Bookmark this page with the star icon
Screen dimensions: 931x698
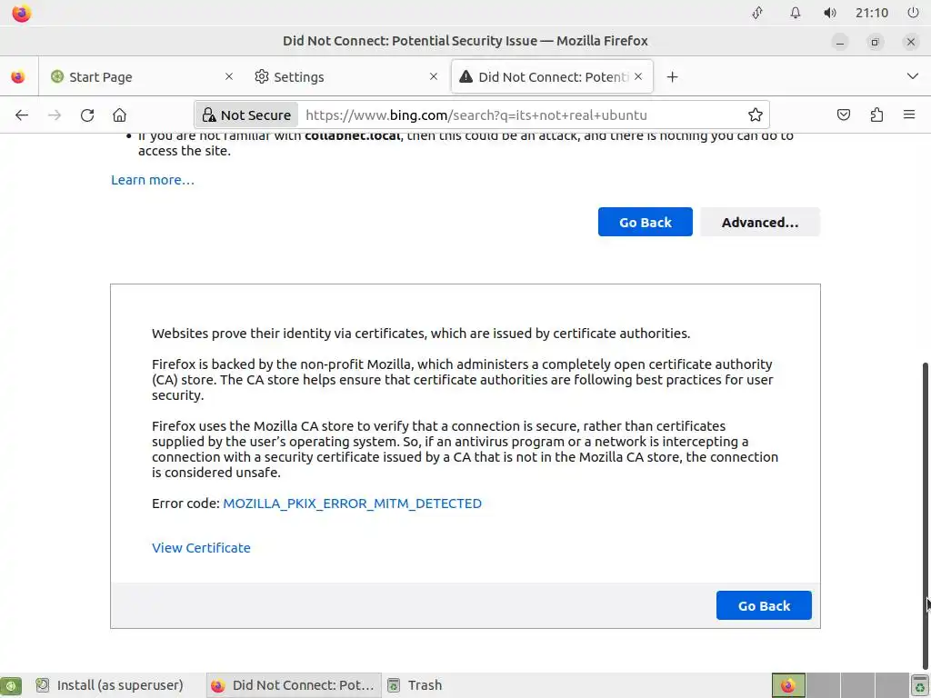[x=756, y=115]
